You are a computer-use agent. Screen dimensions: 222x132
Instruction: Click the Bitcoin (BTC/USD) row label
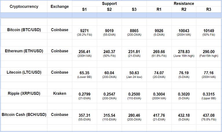pyautogui.click(x=24, y=30)
